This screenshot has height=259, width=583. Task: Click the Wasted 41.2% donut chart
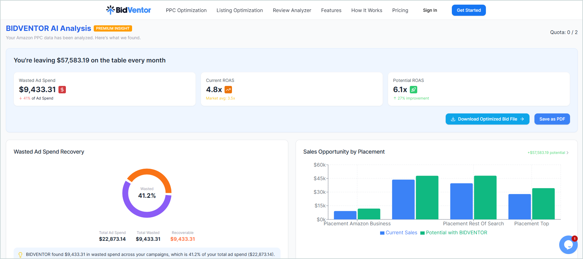pos(147,193)
